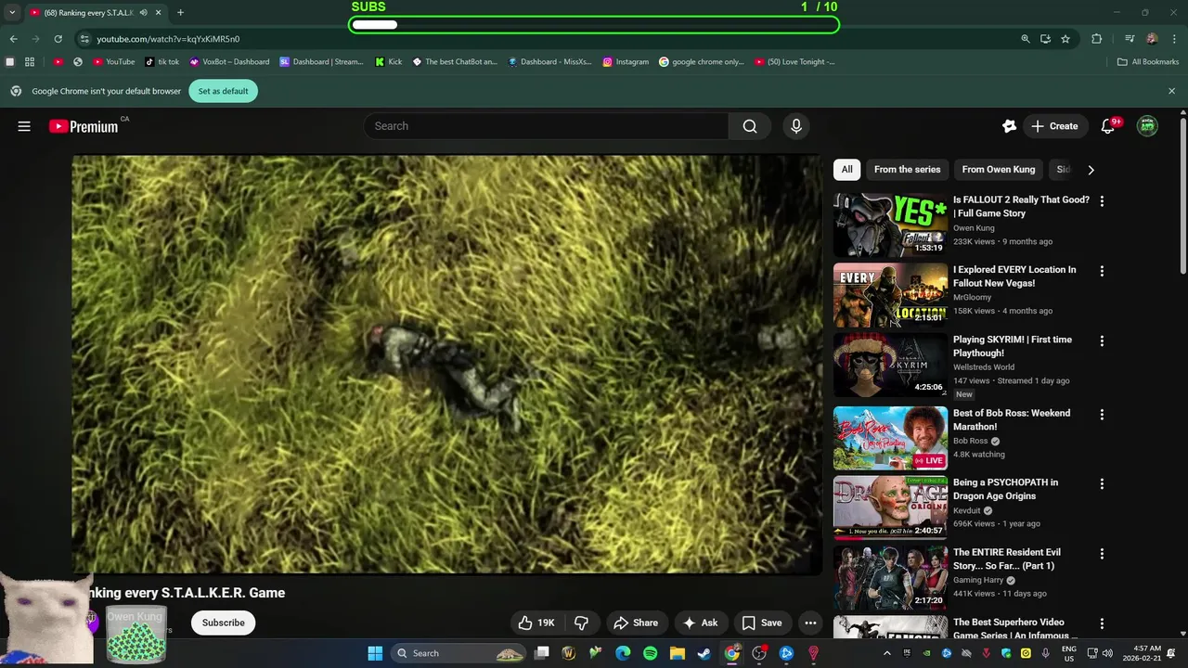Open Microsoft Edge from the taskbar
The width and height of the screenshot is (1188, 668).
(623, 653)
